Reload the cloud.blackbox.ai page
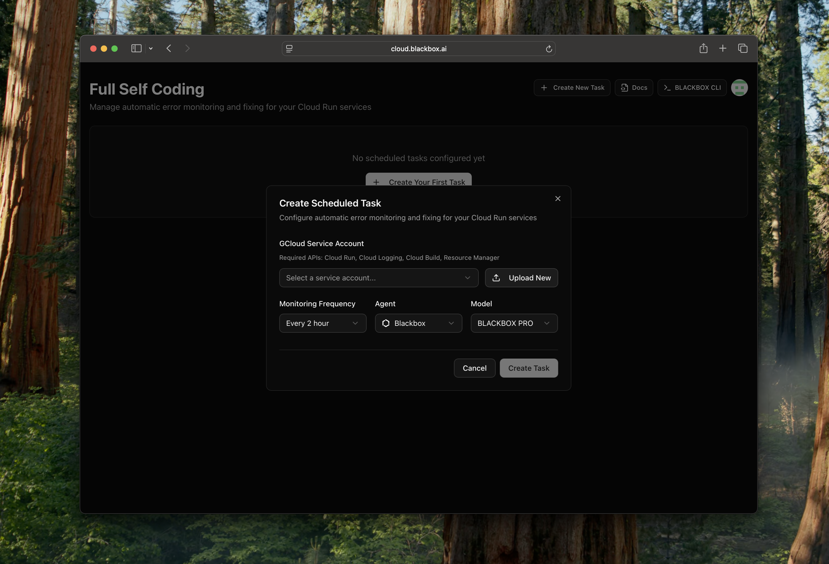 [549, 49]
